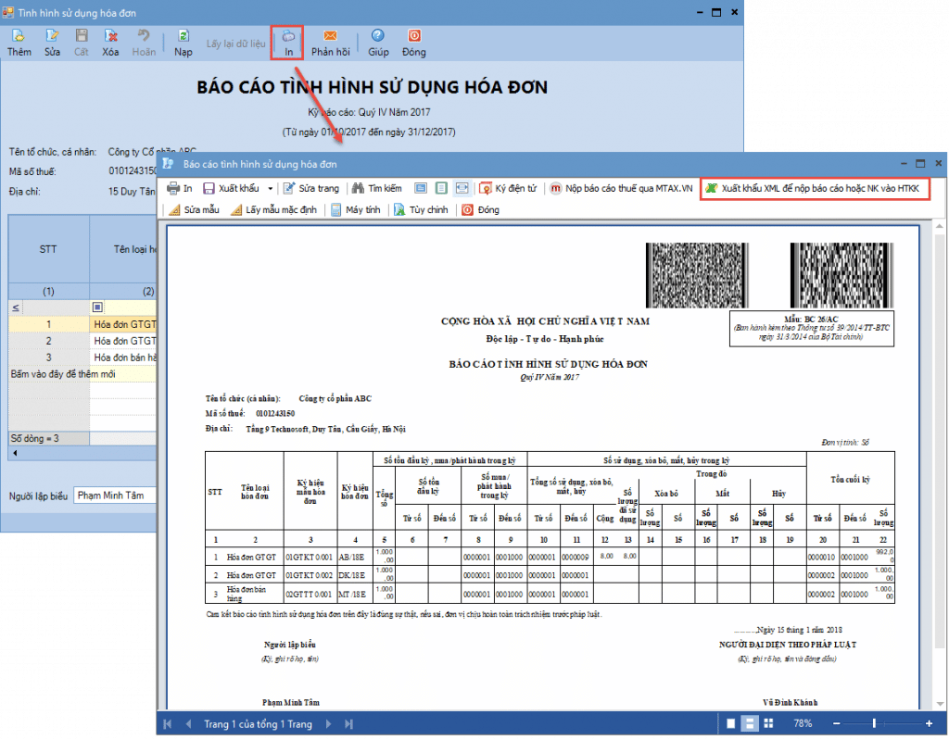This screenshot has width=949, height=740.
Task: Click Tùy chỉnh customize button
Action: [x=421, y=210]
